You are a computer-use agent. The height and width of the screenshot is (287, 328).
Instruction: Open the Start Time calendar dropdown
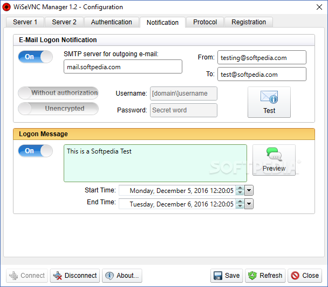(x=249, y=190)
